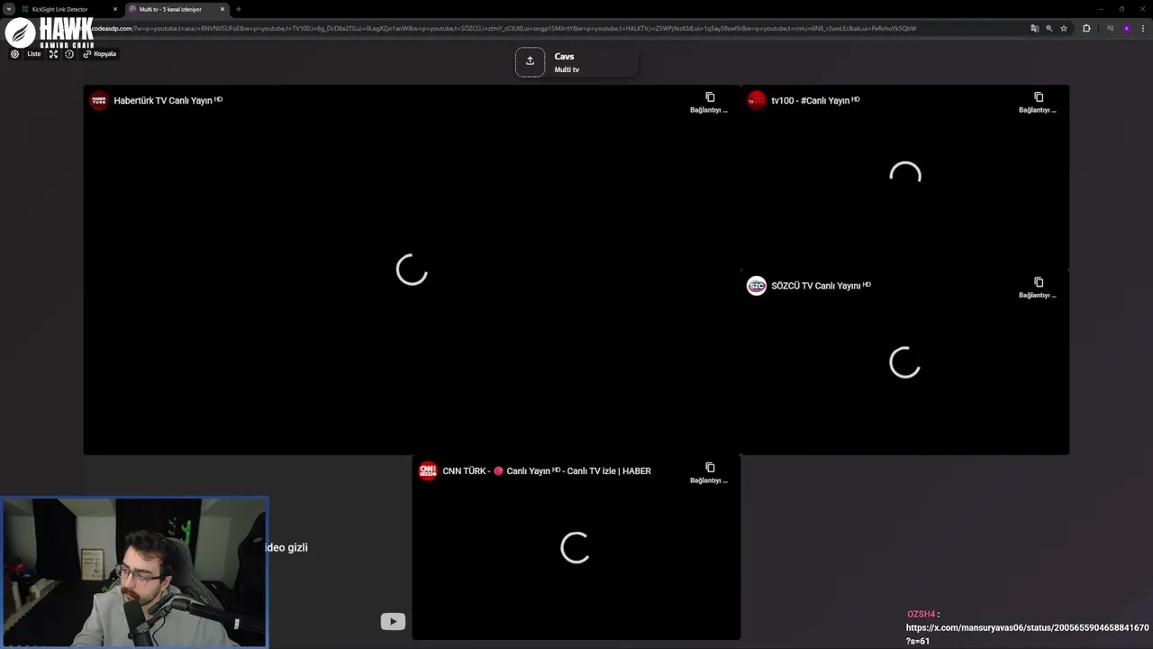
Task: Close the Multi tv browser tab
Action: click(x=222, y=9)
